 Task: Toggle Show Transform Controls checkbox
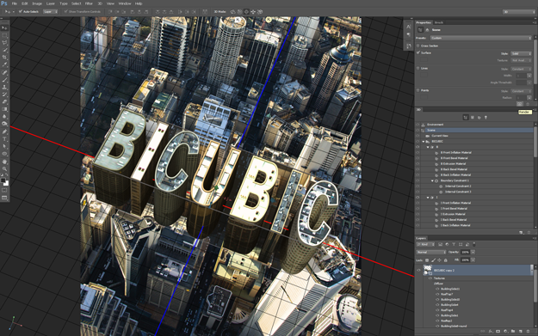point(66,12)
